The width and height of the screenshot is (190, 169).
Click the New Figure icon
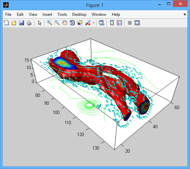6,23
